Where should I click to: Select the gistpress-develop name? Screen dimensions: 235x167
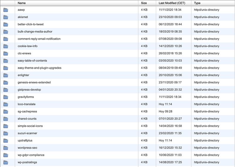29,90
